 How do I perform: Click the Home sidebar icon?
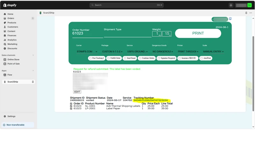(x=5, y=14)
